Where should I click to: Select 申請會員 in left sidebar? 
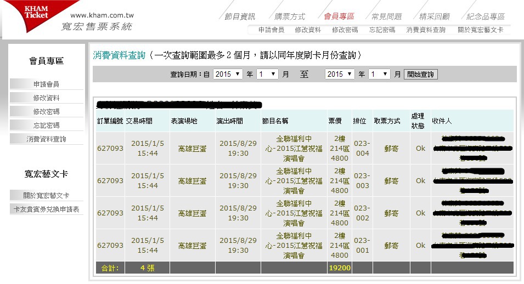click(x=47, y=84)
